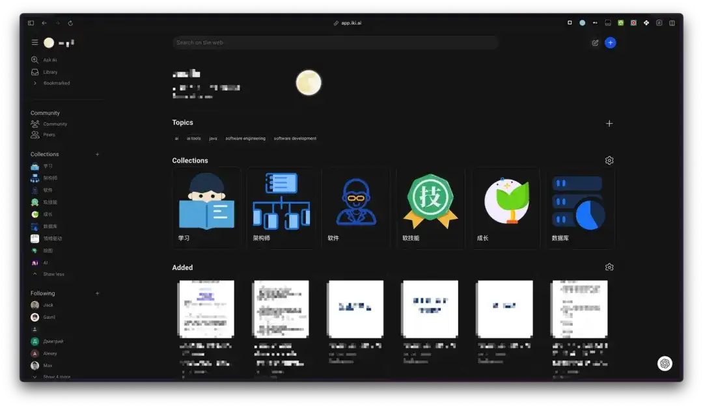The height and width of the screenshot is (408, 703).
Task: Open the 成长 collection in the sidebar
Action: point(42,214)
